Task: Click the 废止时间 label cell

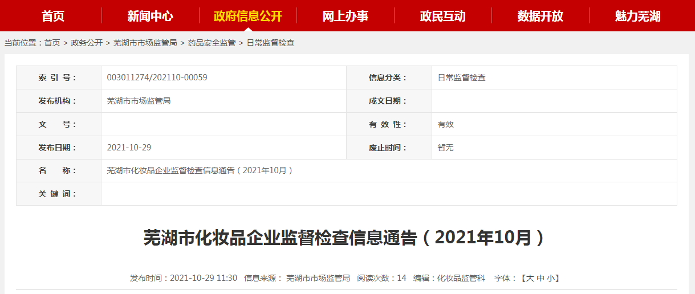Action: click(389, 148)
